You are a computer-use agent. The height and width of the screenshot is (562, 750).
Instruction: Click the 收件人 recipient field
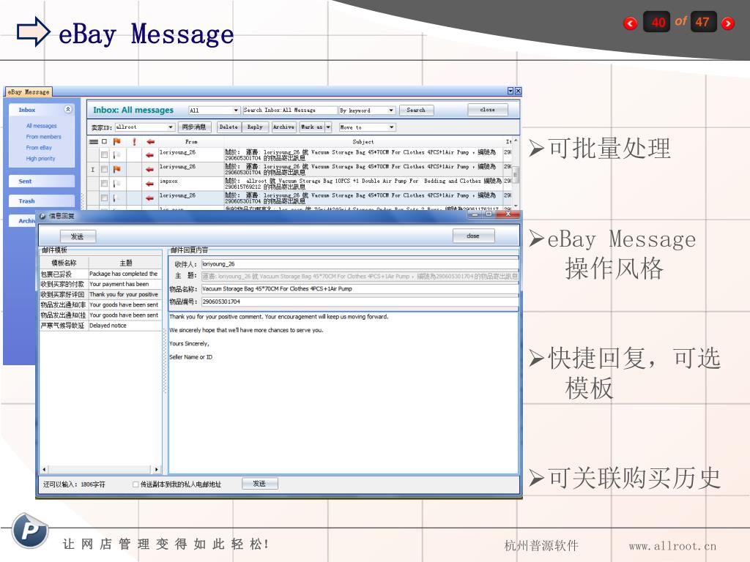click(x=360, y=263)
